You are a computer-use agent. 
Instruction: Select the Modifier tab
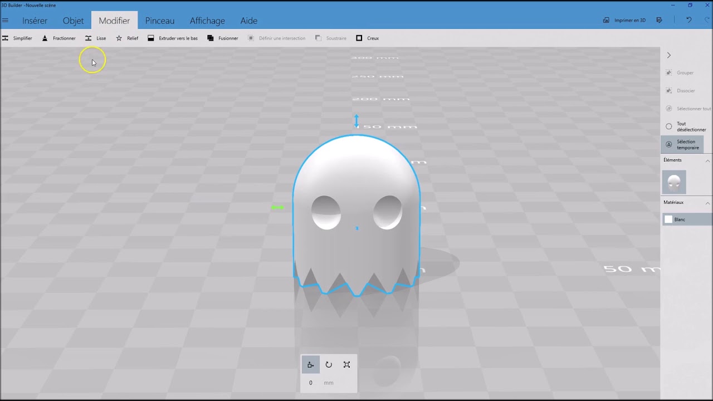click(114, 21)
